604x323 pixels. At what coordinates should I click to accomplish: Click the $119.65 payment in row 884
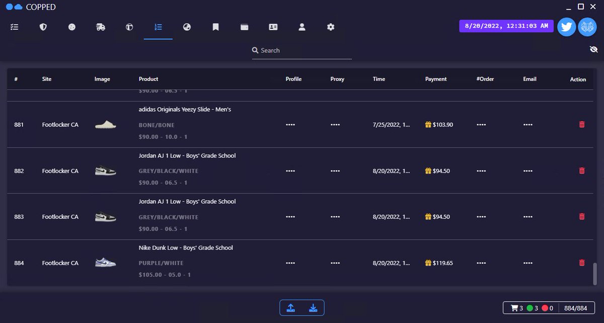[x=443, y=263]
